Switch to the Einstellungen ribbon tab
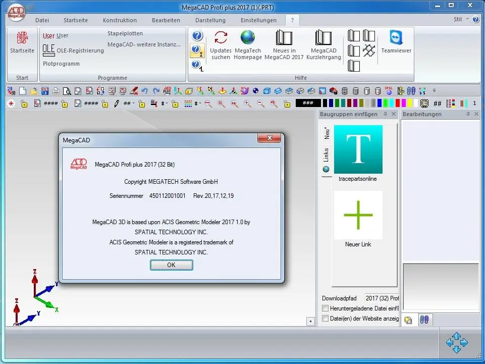Viewport: 485px width, 364px height. tap(258, 20)
